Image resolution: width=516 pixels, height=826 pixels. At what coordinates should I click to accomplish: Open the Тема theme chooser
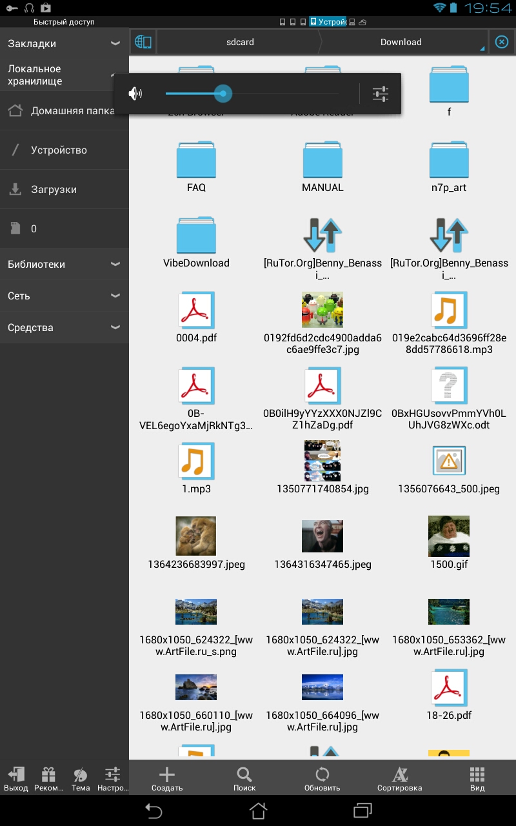[x=81, y=778]
